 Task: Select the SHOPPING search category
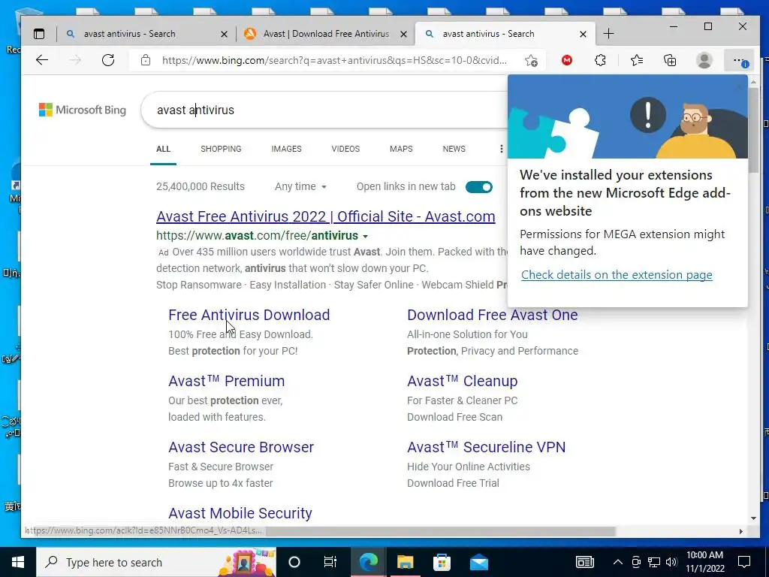pyautogui.click(x=221, y=149)
